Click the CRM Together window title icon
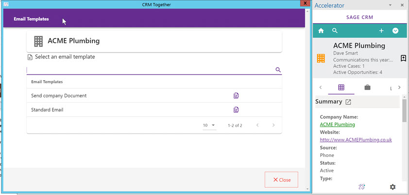The image size is (409, 195). 7,4
